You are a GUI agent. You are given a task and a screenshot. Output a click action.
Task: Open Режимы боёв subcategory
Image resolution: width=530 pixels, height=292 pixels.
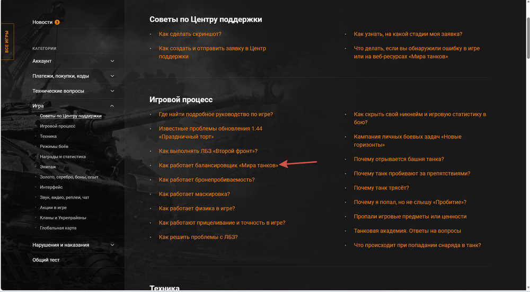click(54, 146)
